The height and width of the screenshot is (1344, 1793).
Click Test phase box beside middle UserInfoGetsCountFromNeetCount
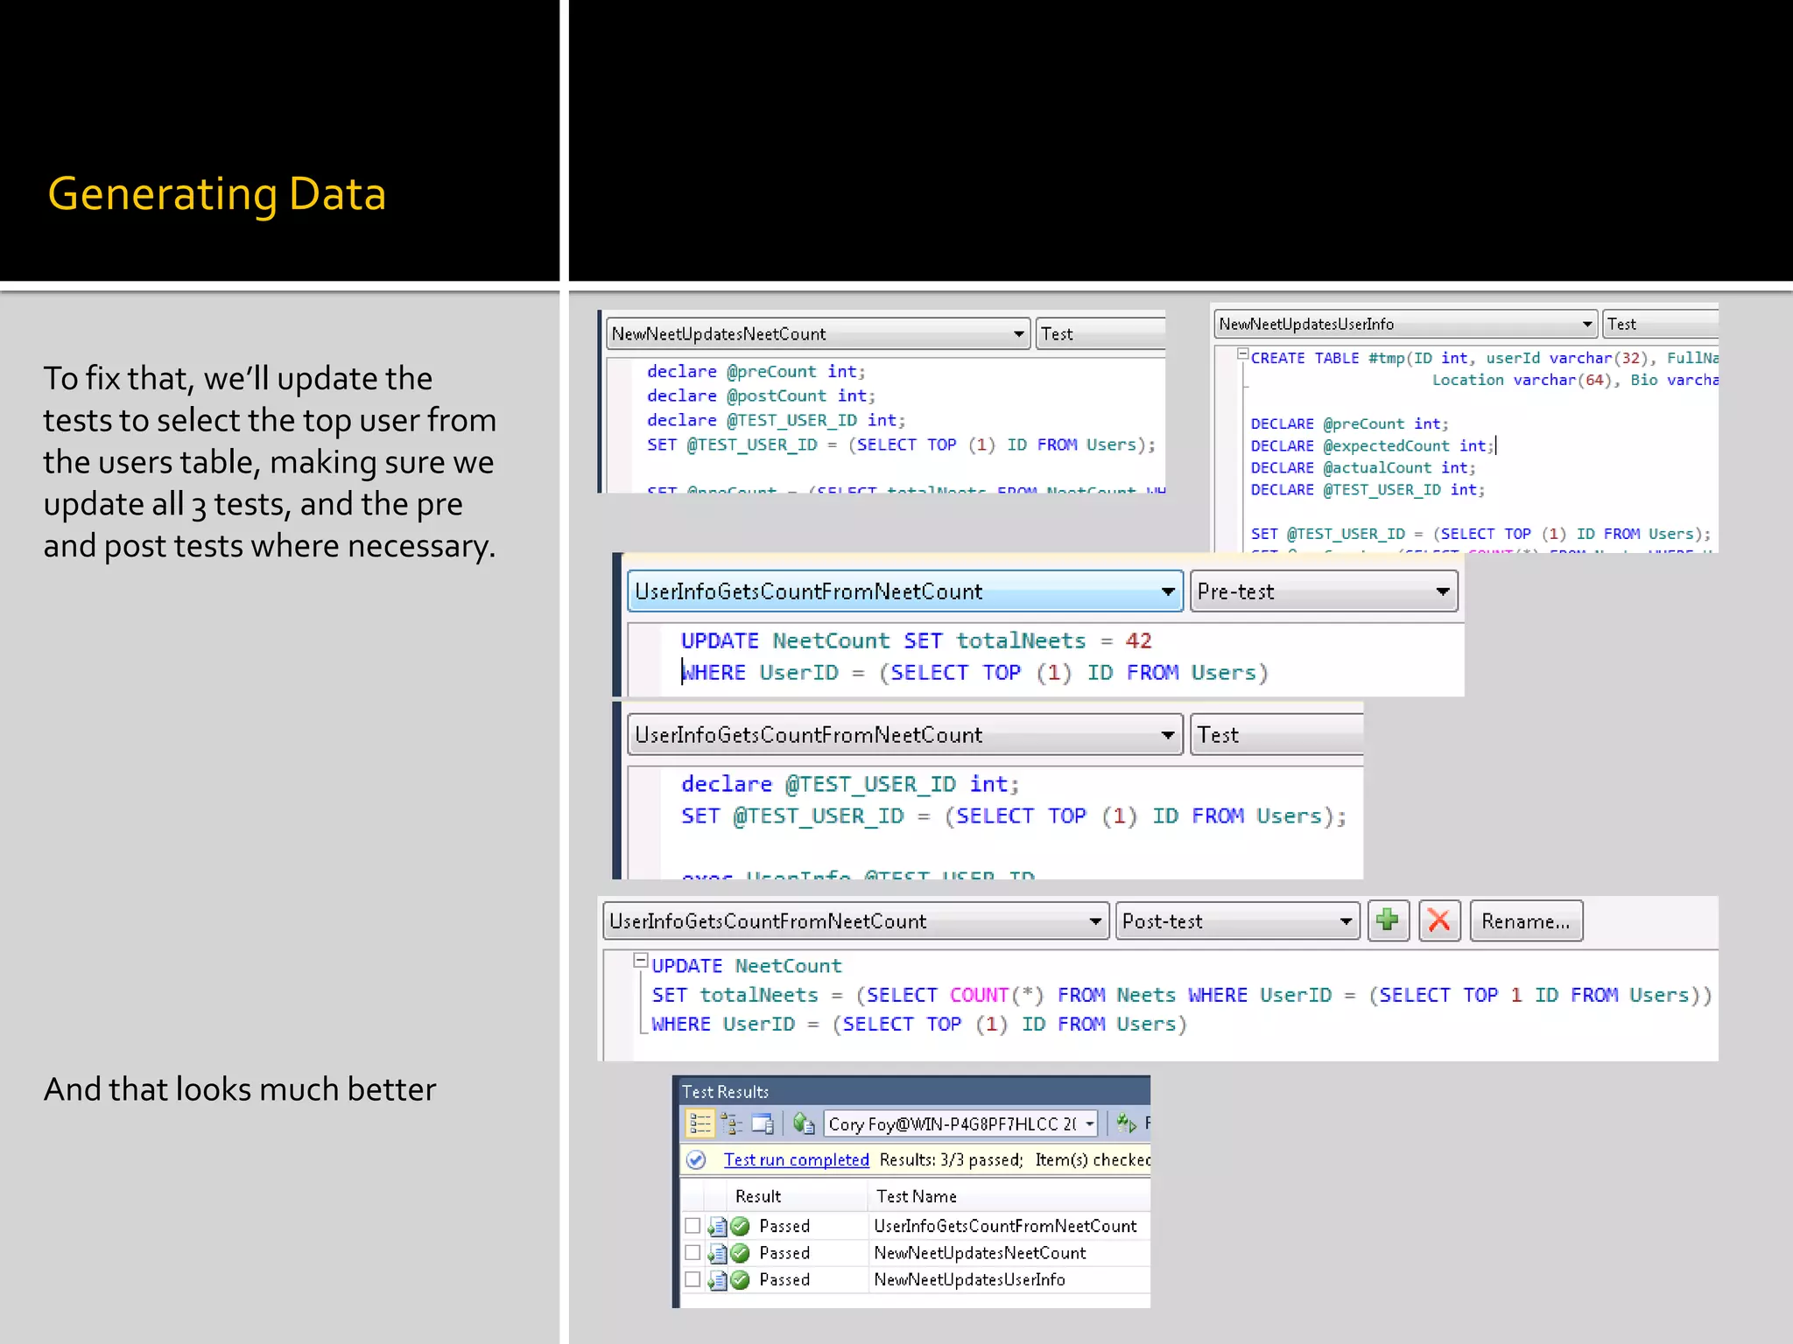[x=1276, y=735]
